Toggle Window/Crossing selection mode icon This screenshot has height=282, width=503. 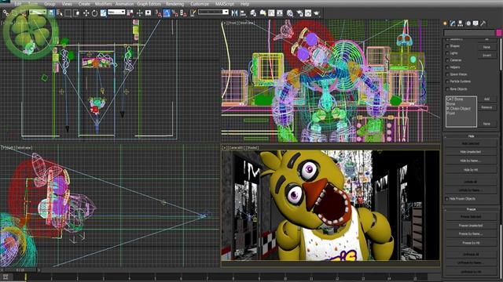coord(76,13)
